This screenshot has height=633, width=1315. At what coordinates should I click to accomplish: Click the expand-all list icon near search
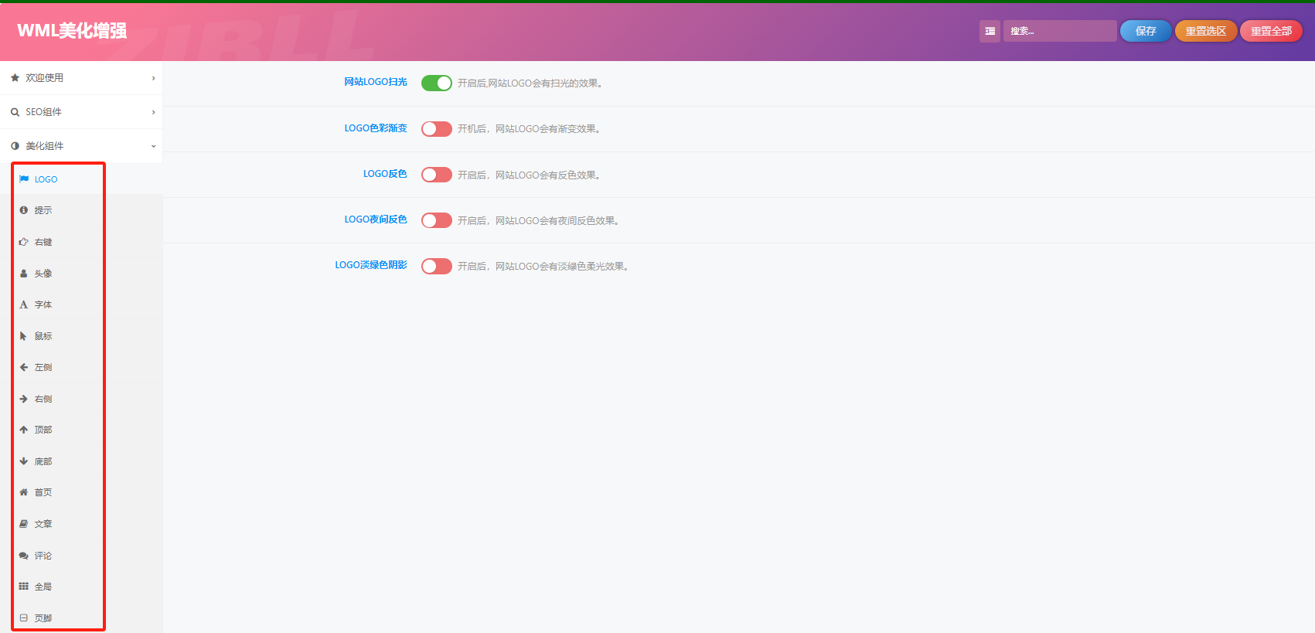[990, 31]
